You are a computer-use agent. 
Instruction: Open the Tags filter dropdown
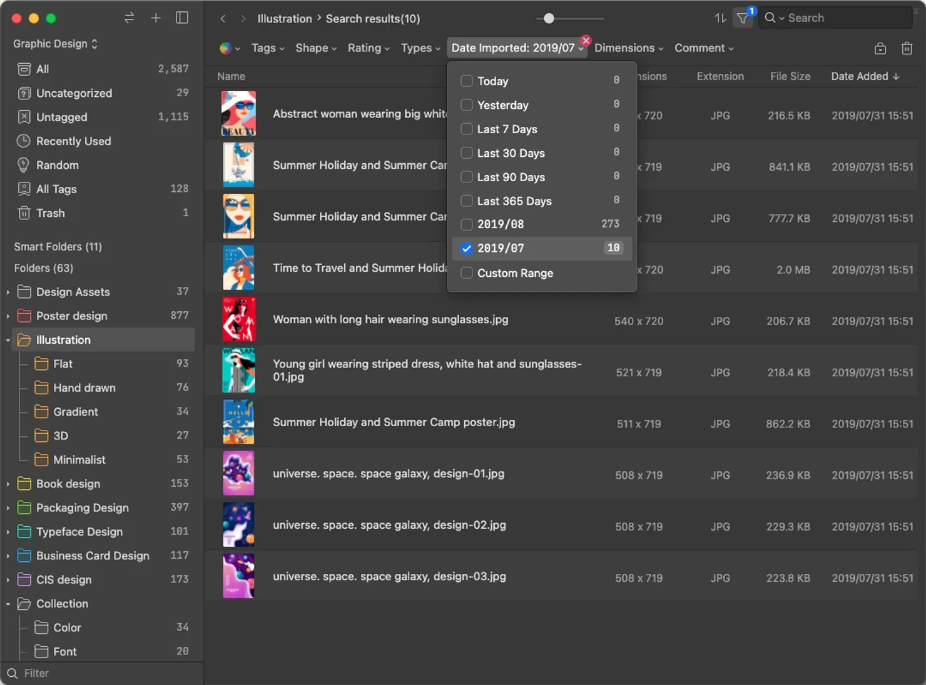pos(268,48)
